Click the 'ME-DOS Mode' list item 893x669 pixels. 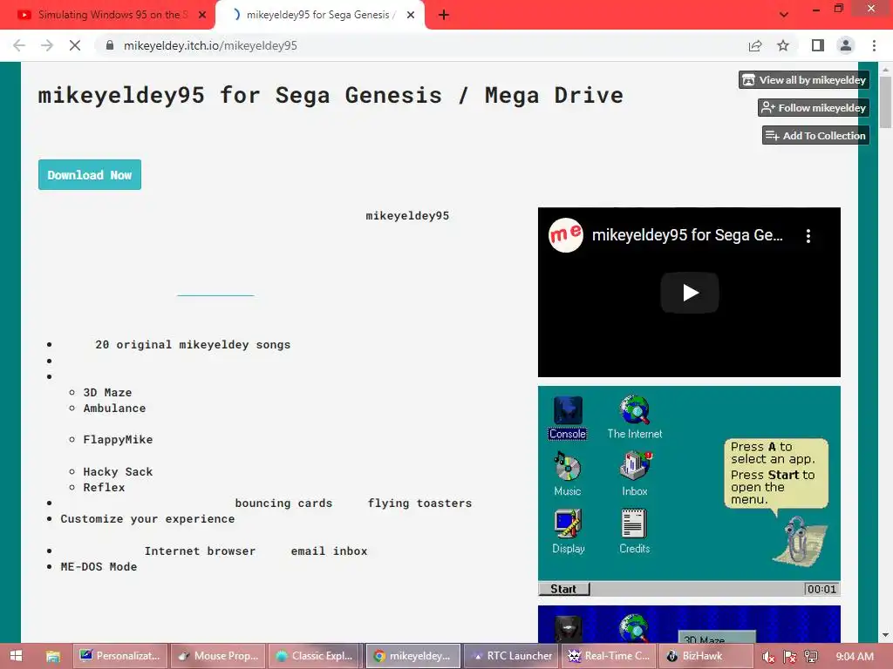(99, 566)
